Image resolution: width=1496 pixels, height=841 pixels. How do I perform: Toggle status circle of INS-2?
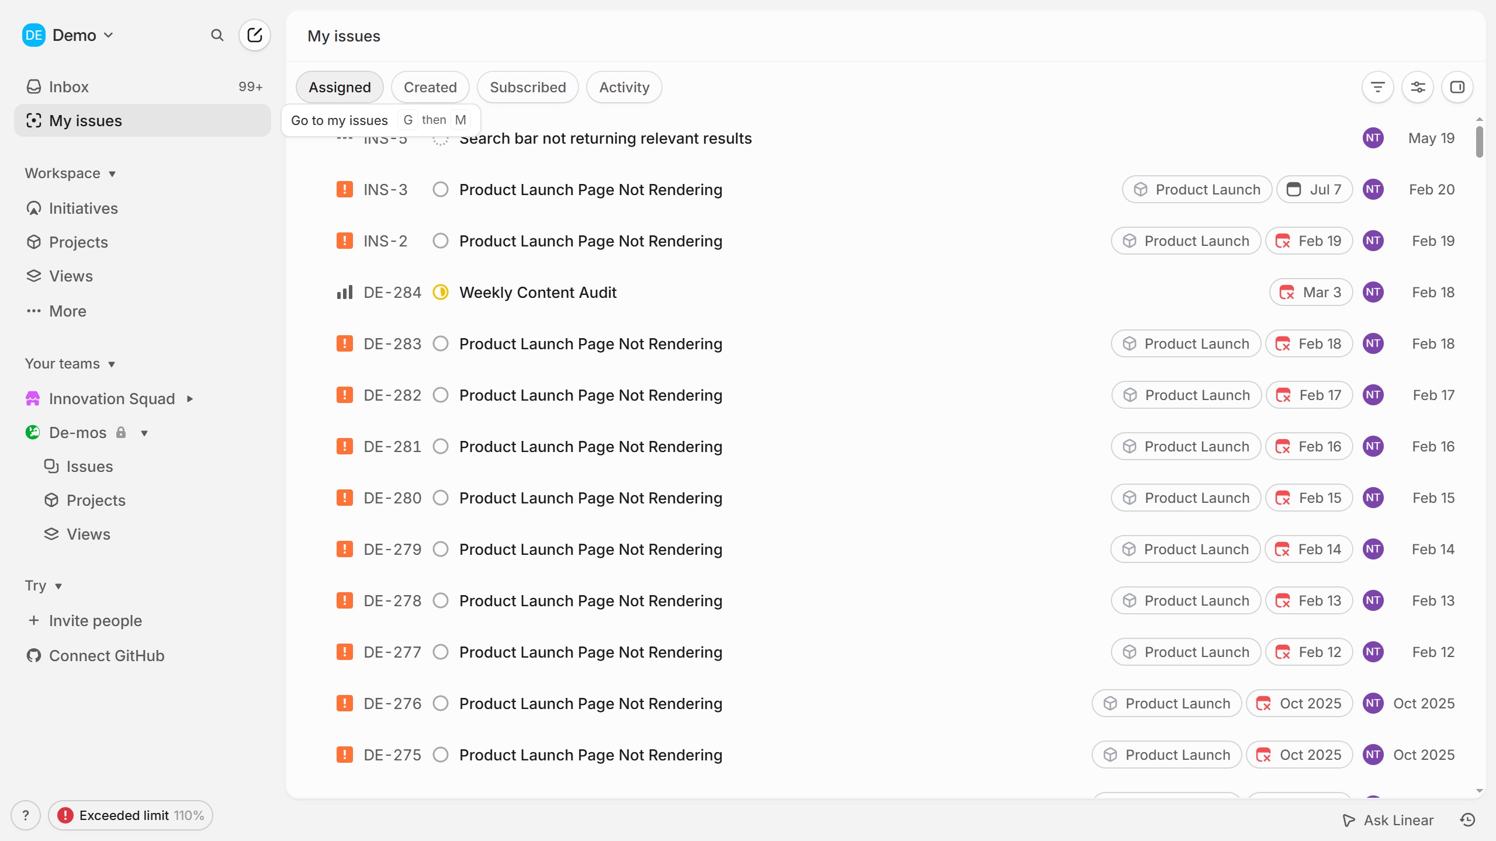[x=441, y=241]
